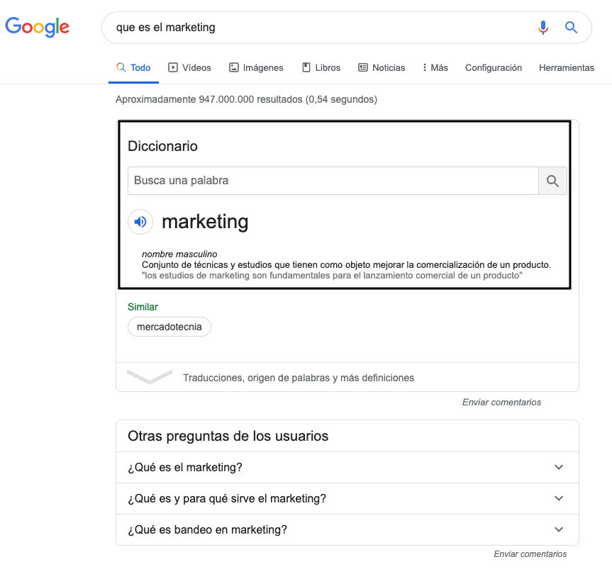The width and height of the screenshot is (612, 574).
Task: Click the 'mercadotecnia' similar word chip
Action: (x=169, y=327)
